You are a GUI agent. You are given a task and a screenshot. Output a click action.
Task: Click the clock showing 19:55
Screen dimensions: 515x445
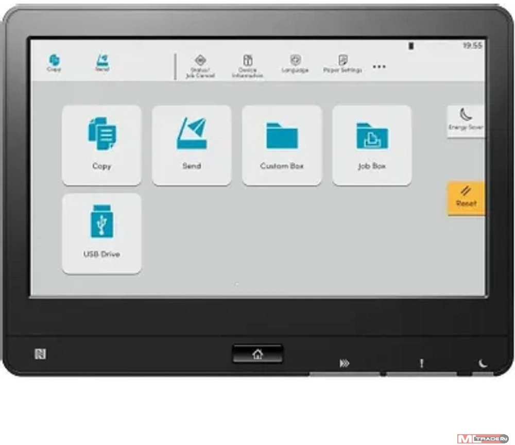[472, 46]
